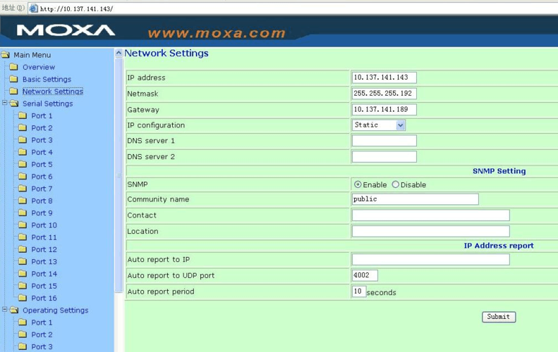
Task: Click the Community name field
Action: tap(415, 199)
